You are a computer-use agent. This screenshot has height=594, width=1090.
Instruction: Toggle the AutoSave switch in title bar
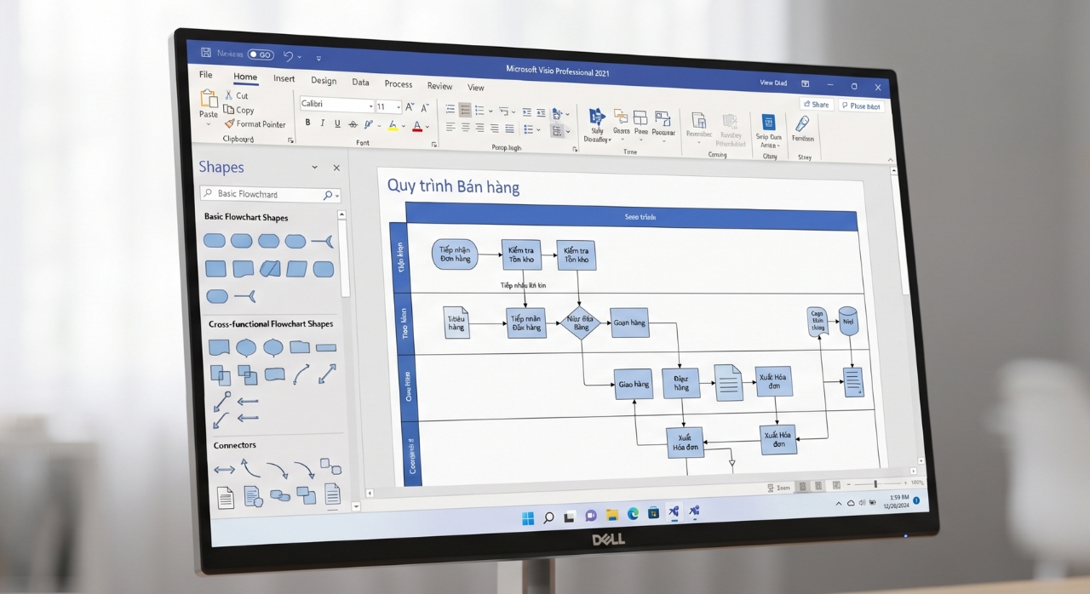pos(261,54)
